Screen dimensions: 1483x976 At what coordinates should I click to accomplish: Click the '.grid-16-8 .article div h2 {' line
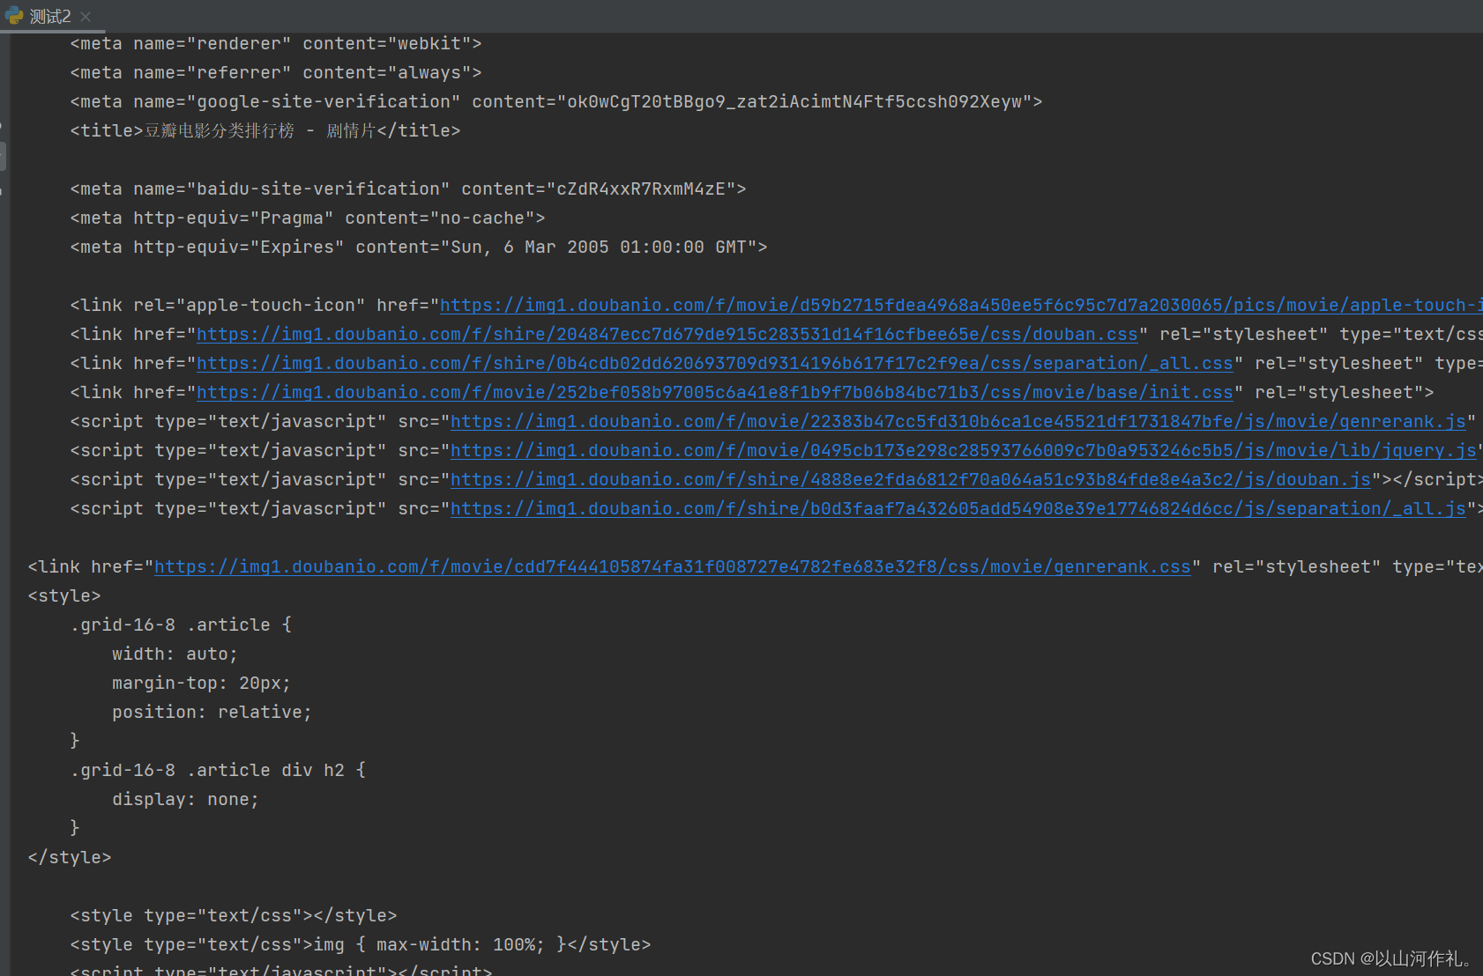pyautogui.click(x=218, y=771)
